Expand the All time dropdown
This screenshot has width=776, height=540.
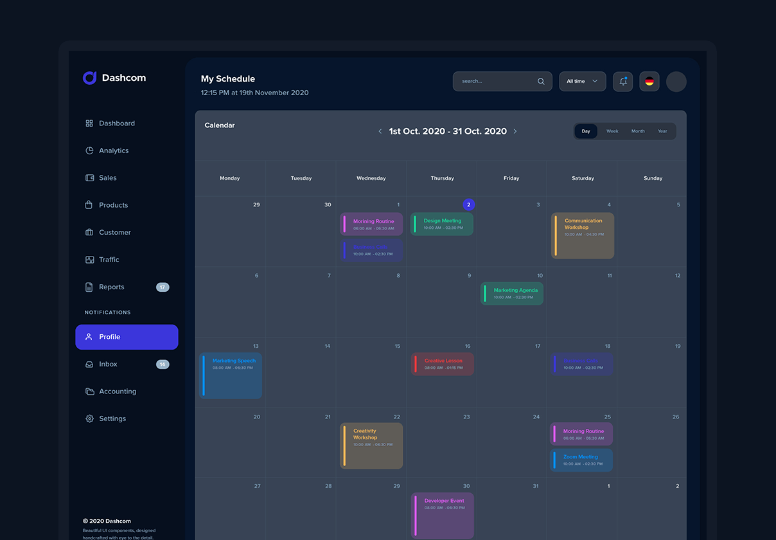click(582, 82)
